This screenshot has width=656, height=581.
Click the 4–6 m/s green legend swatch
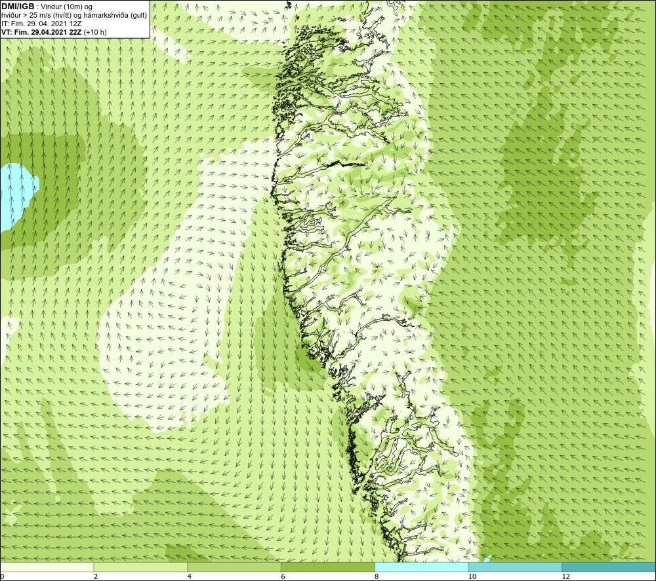coord(234,567)
